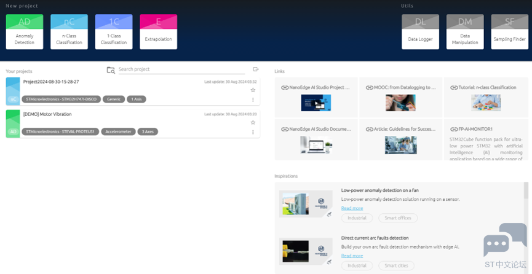532x274 pixels.
Task: Open the Data Manipulation utility
Action: tap(465, 32)
